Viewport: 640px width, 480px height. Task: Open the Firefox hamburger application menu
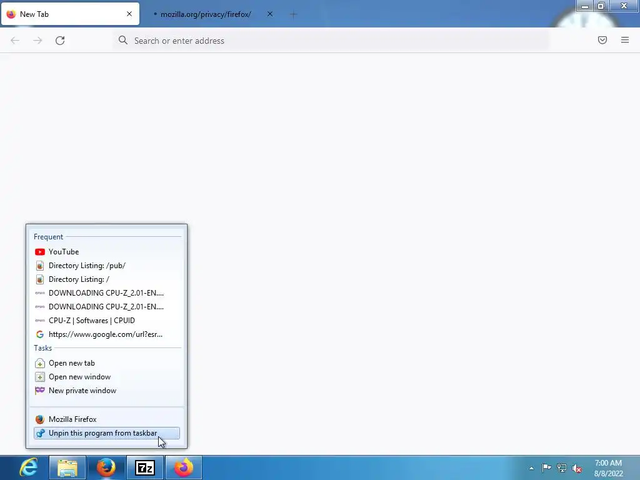coord(625,40)
